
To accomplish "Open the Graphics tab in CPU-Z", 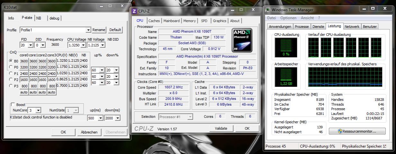I will (220, 21).
